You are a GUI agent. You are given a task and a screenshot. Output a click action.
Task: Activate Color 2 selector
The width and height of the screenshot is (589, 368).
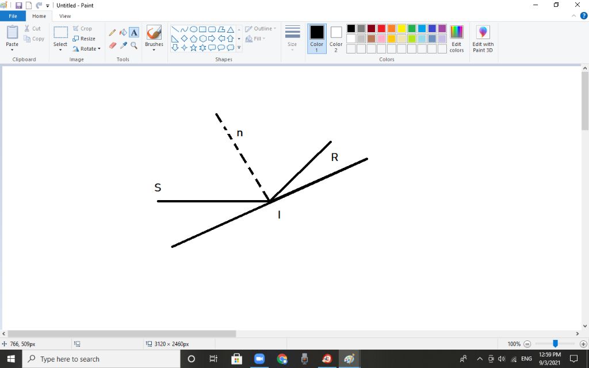click(x=336, y=39)
